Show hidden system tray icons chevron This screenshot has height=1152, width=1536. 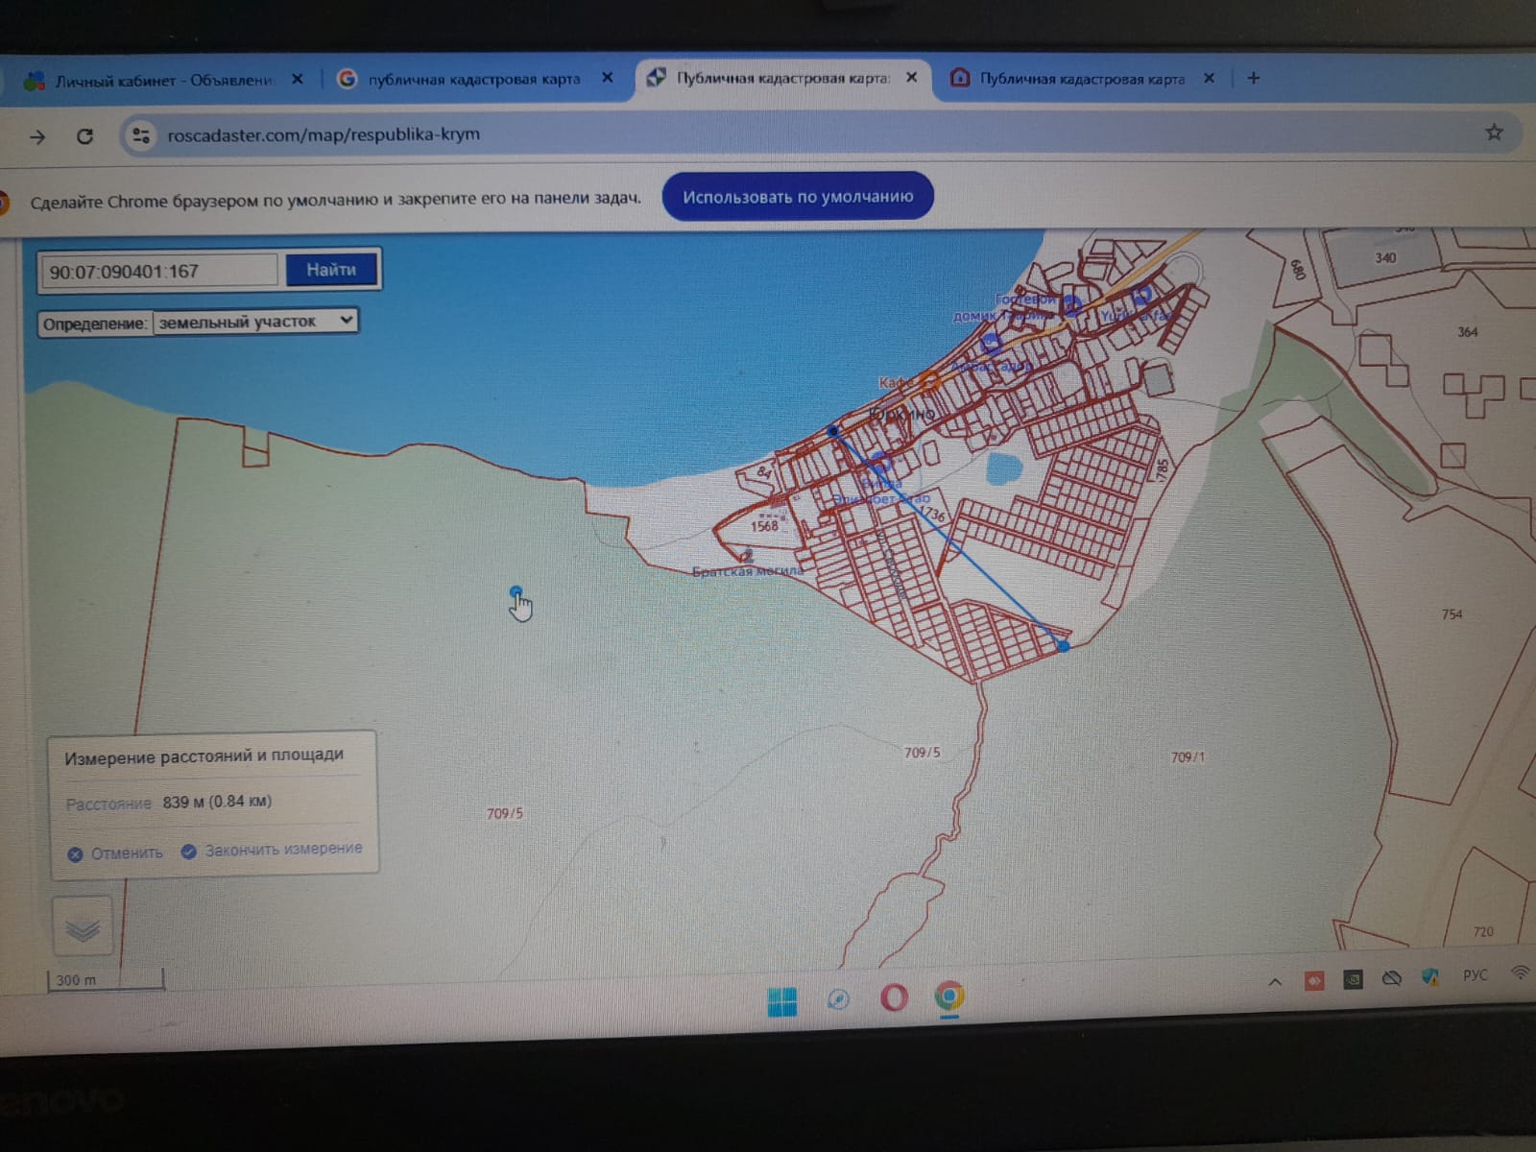1275,981
